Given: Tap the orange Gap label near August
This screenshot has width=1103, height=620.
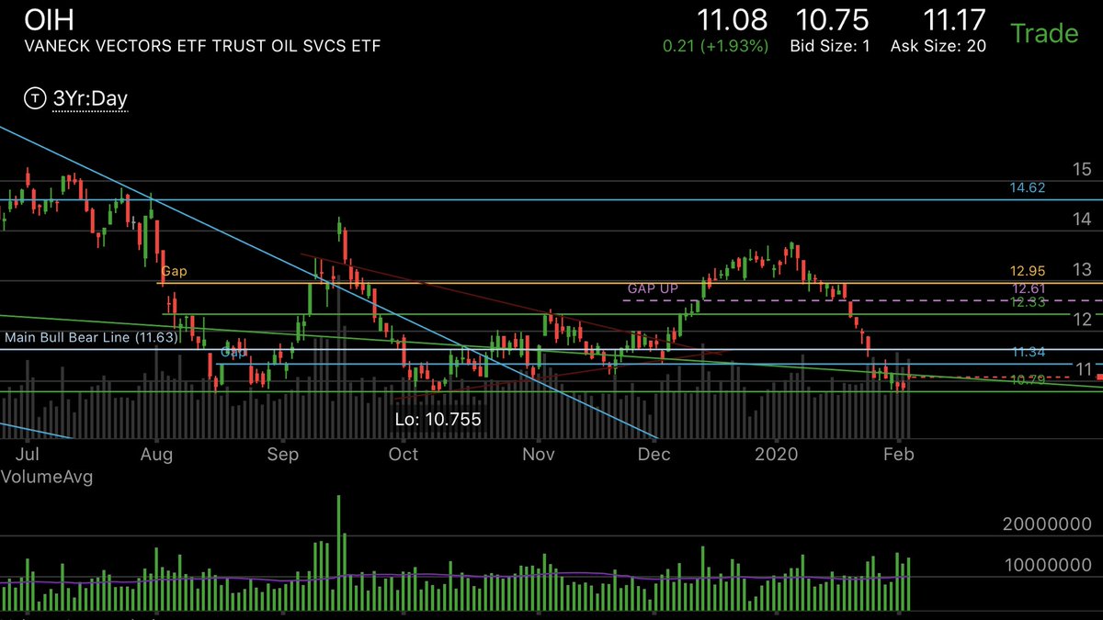Looking at the screenshot, I should pos(173,272).
